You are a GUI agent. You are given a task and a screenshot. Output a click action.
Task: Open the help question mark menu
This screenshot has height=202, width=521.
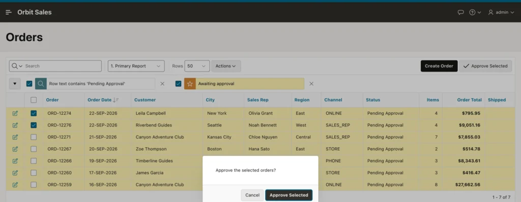[475, 12]
